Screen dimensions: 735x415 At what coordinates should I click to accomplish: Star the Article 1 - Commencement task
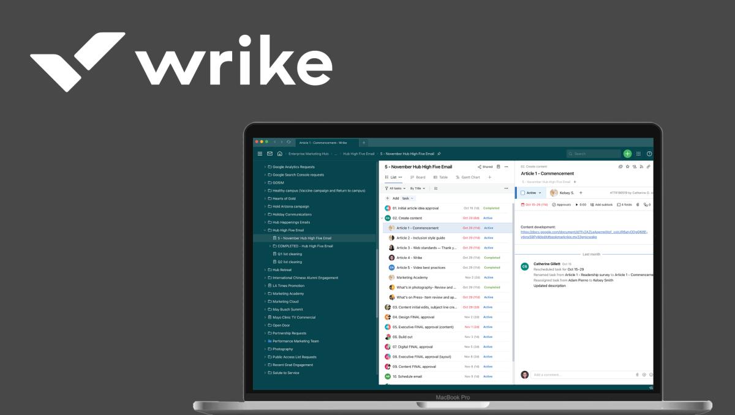[x=627, y=166]
